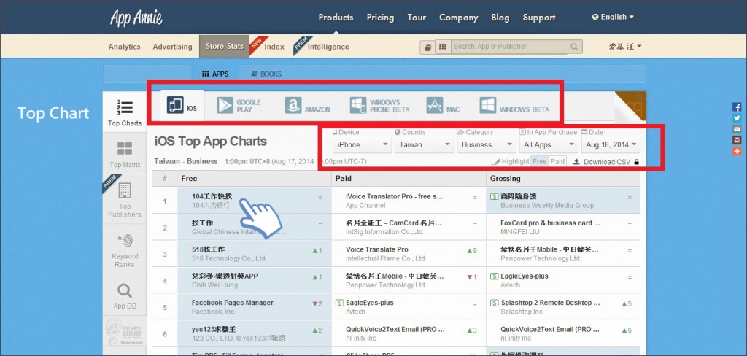Share page via Facebook icon

[x=737, y=107]
